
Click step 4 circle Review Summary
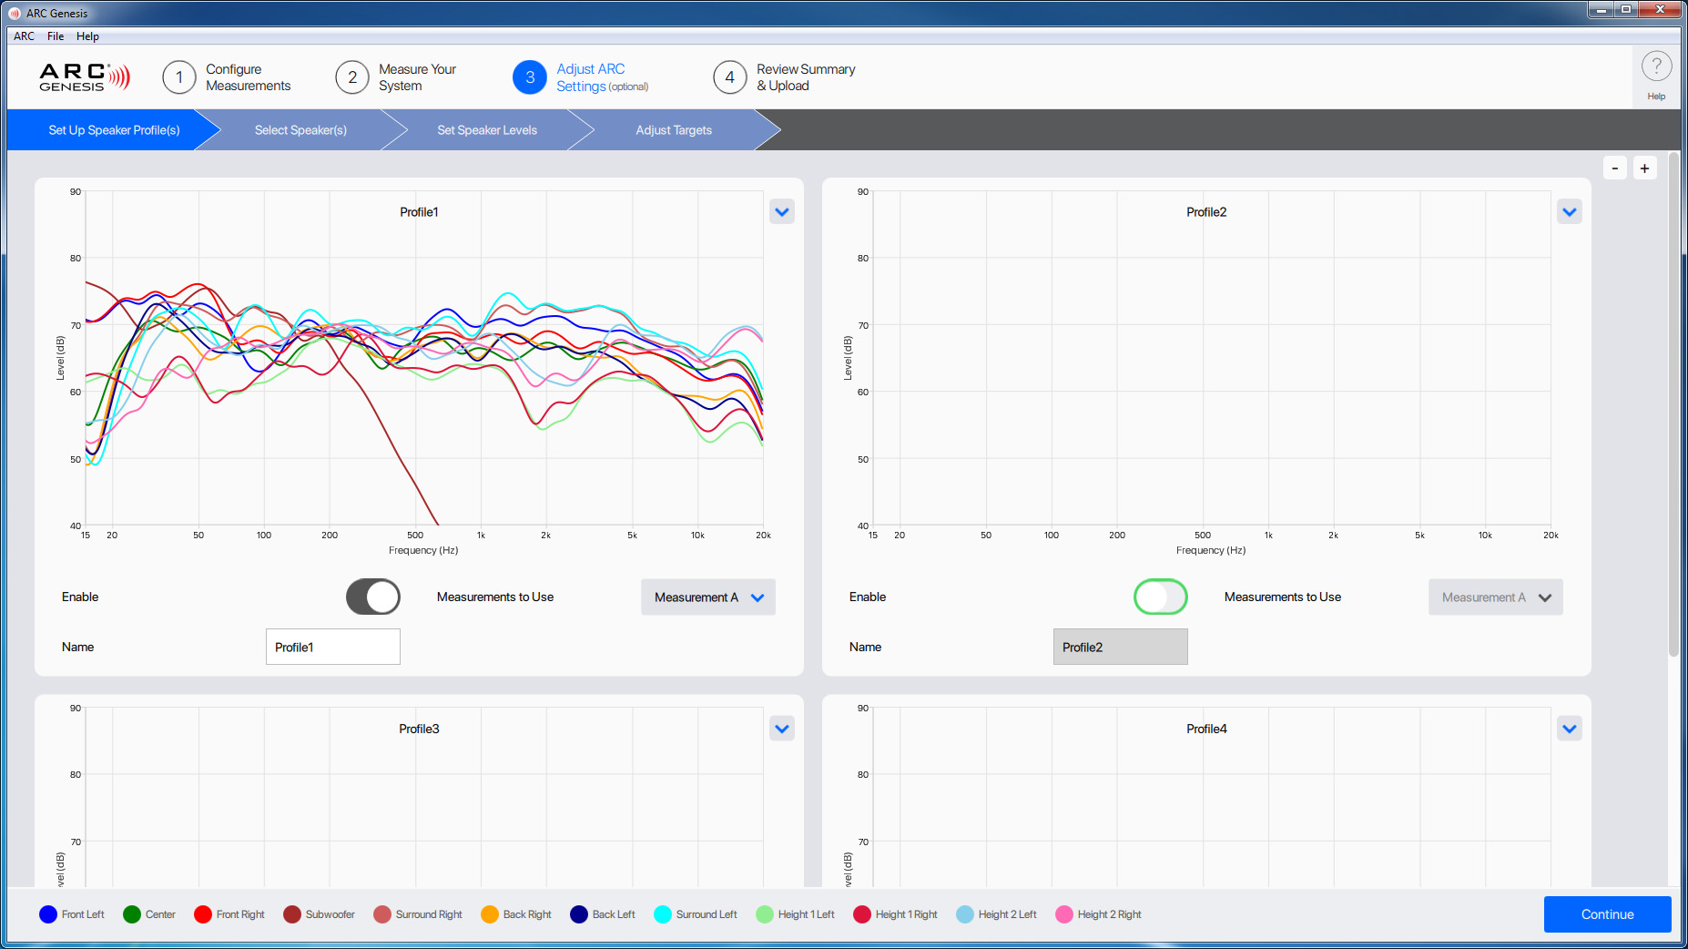click(730, 77)
